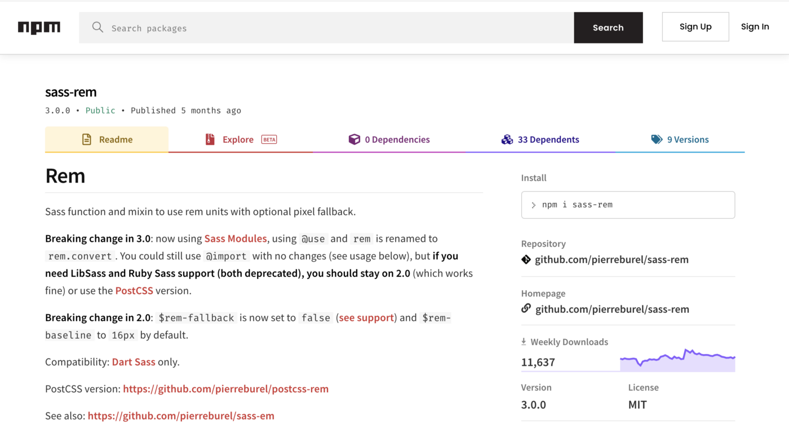789x430 pixels.
Task: Click the Versions tags icon
Action: point(657,139)
